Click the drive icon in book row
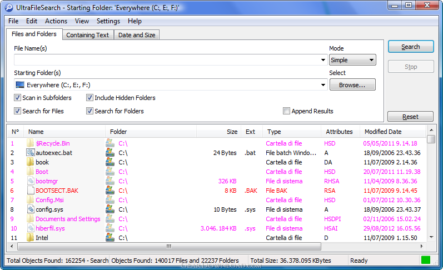The height and width of the screenshot is (270, 443). [110, 162]
